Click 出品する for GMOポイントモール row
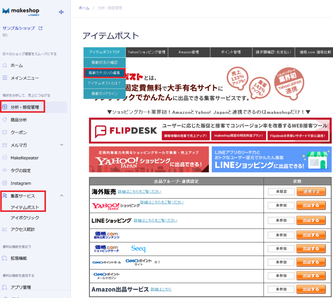This screenshot has width=333, height=298. point(311,262)
